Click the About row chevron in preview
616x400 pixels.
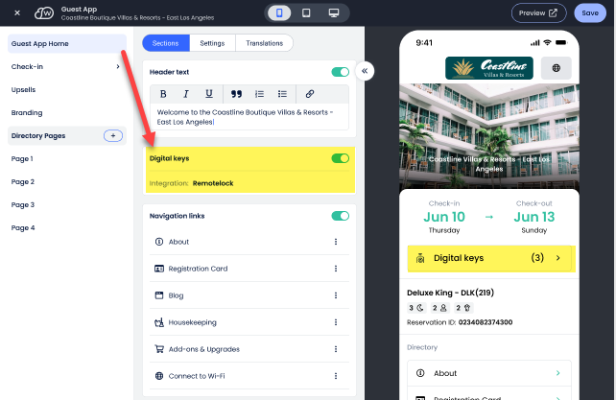557,373
